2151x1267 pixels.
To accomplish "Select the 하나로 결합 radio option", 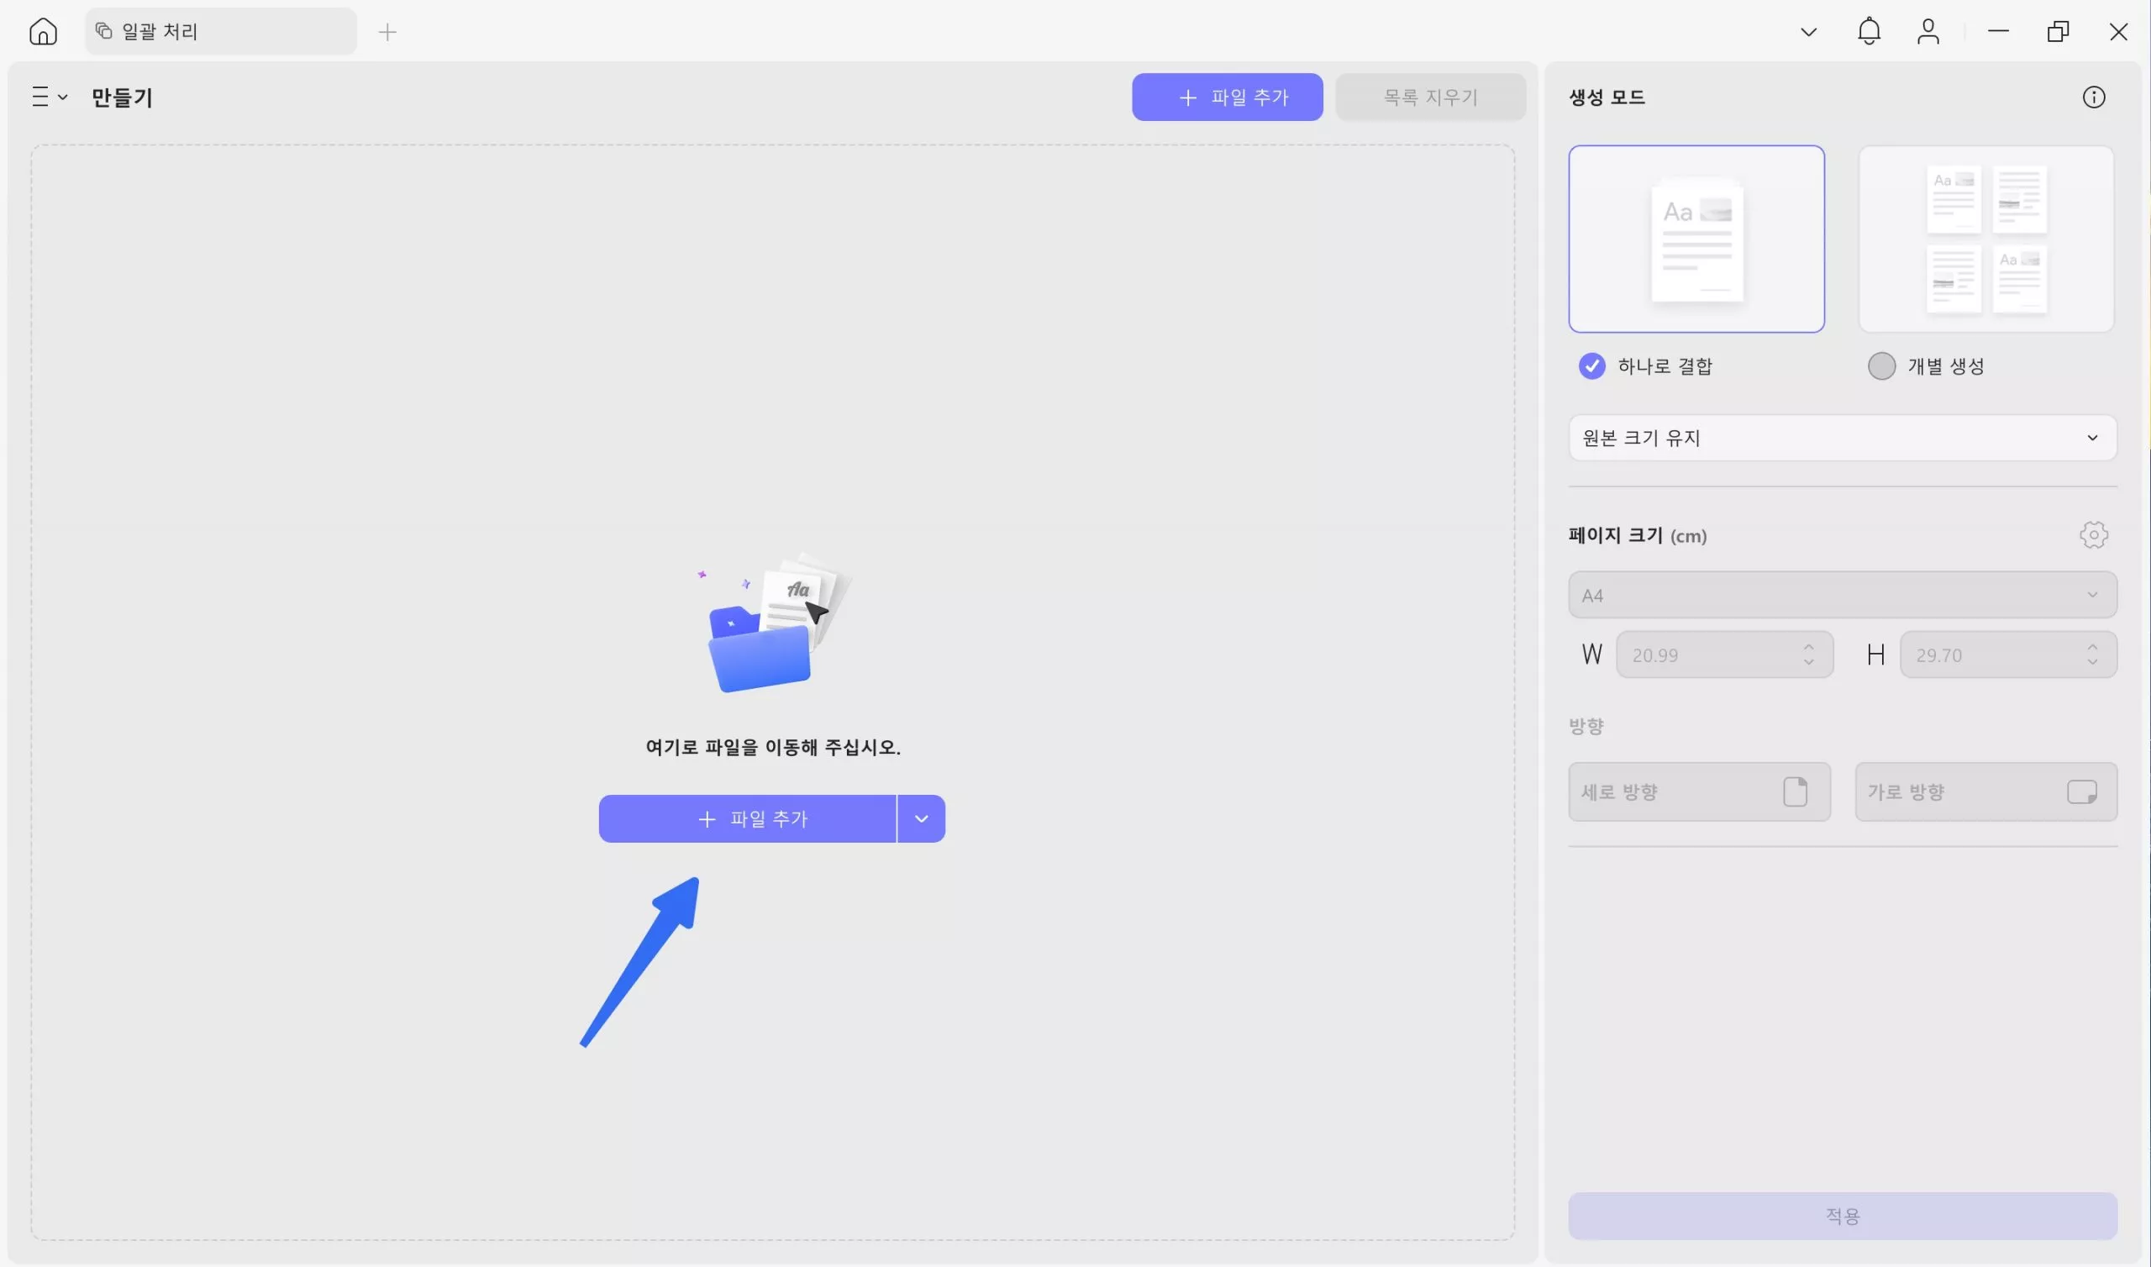I will (1592, 366).
